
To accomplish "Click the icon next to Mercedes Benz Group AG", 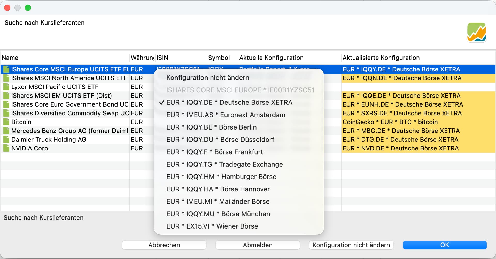I will [6, 131].
